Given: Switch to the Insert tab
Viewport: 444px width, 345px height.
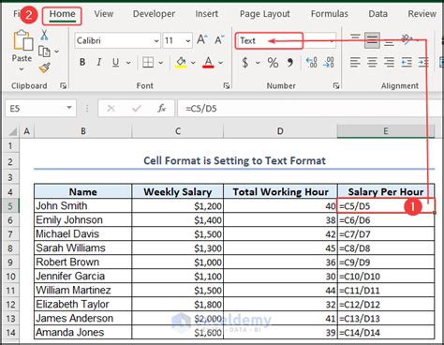Looking at the screenshot, I should tap(206, 14).
